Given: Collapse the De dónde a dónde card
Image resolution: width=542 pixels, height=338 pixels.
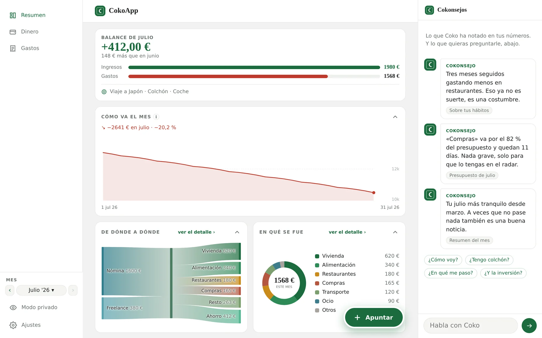Looking at the screenshot, I should [237, 232].
